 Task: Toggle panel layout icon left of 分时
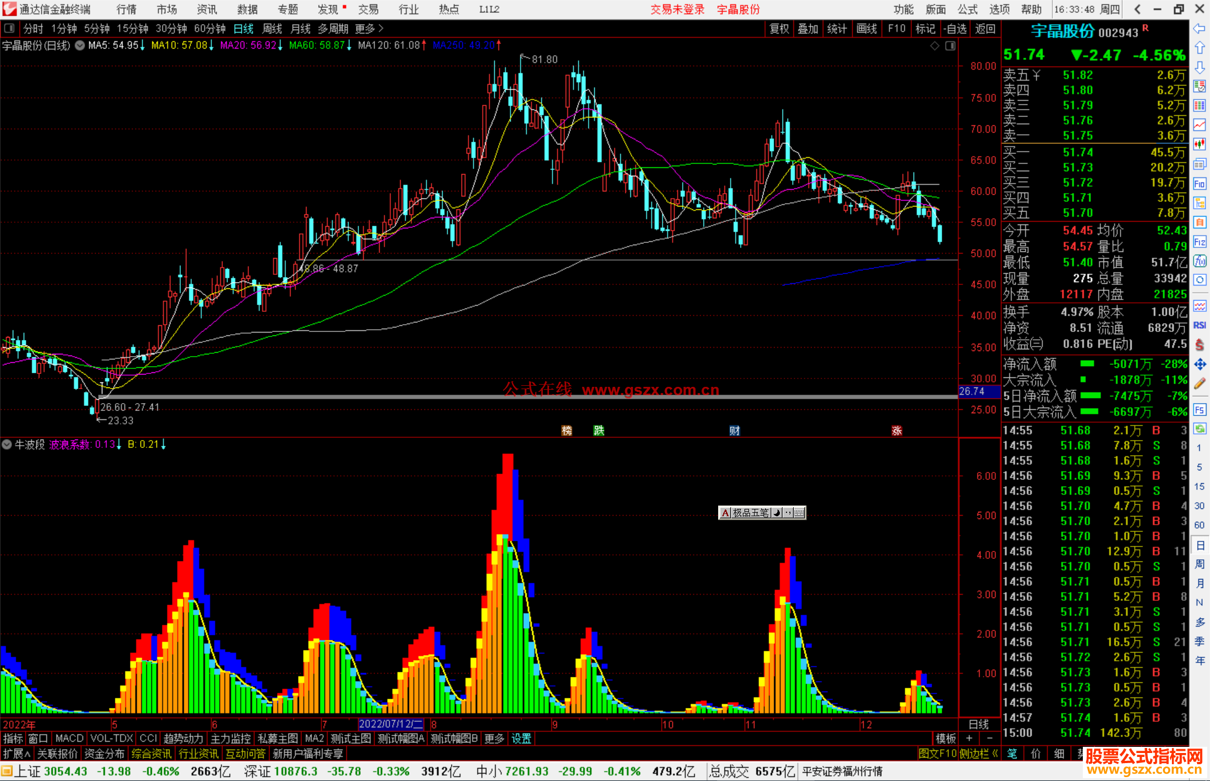pyautogui.click(x=9, y=28)
